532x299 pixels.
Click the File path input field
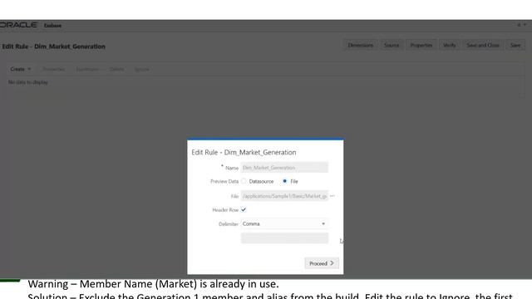tap(284, 196)
